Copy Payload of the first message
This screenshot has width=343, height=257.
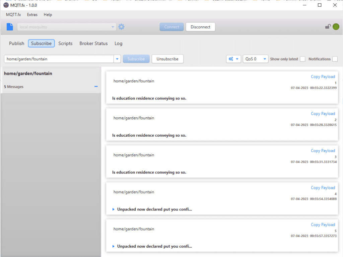[323, 77]
